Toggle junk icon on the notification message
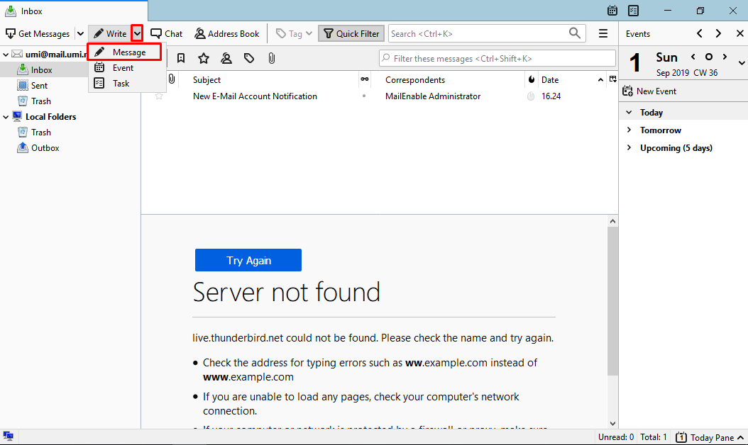Image resolution: width=748 pixels, height=445 pixels. [x=531, y=96]
